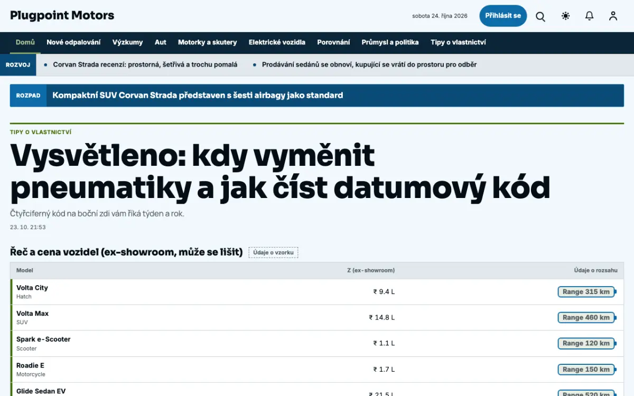The image size is (634, 396).
Task: Select the Domů menu item
Action: pyautogui.click(x=25, y=42)
